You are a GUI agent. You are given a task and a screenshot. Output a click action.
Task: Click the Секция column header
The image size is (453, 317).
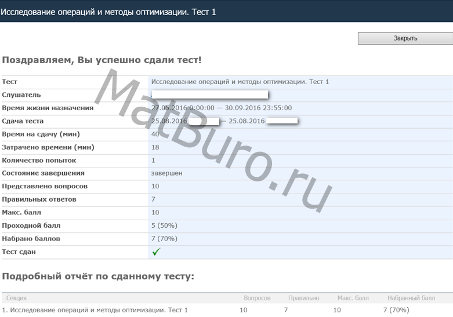16,298
